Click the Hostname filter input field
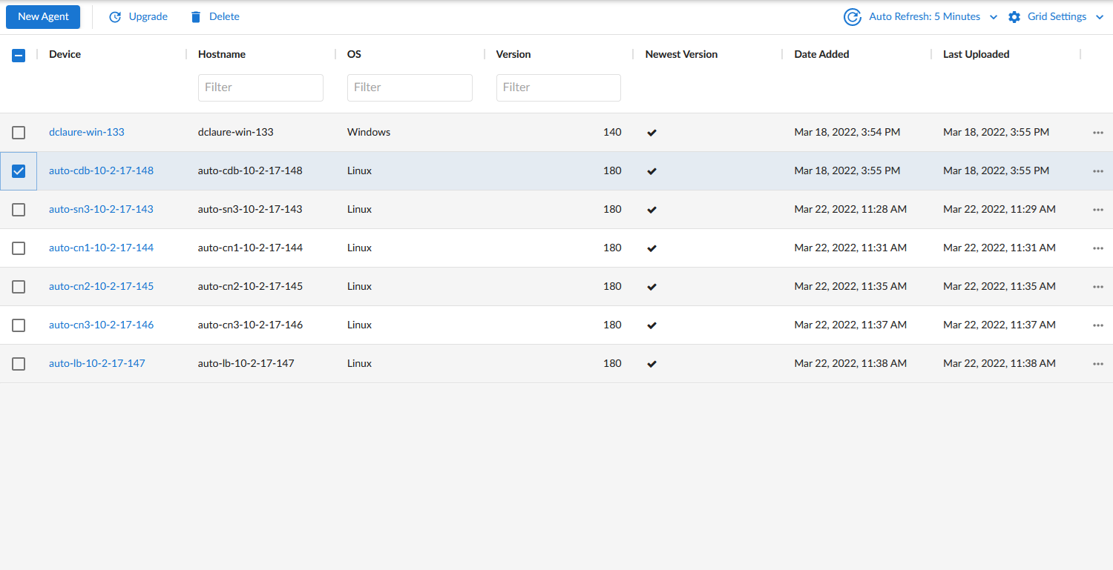The image size is (1113, 570). click(x=260, y=87)
